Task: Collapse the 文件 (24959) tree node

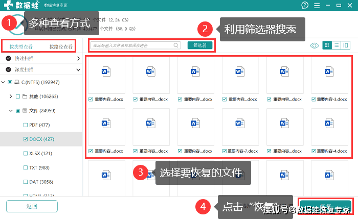Action: (x=11, y=110)
